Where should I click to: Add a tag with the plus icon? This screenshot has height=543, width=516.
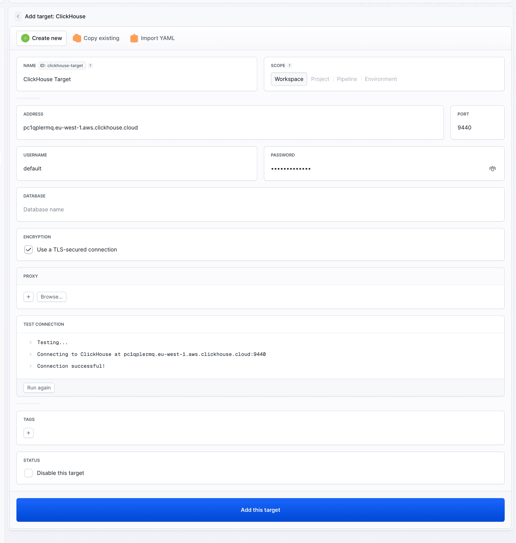[x=28, y=433]
